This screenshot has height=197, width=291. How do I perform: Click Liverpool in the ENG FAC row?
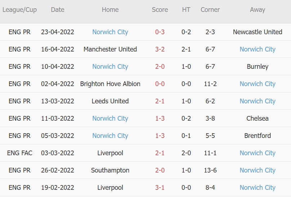[x=110, y=153]
